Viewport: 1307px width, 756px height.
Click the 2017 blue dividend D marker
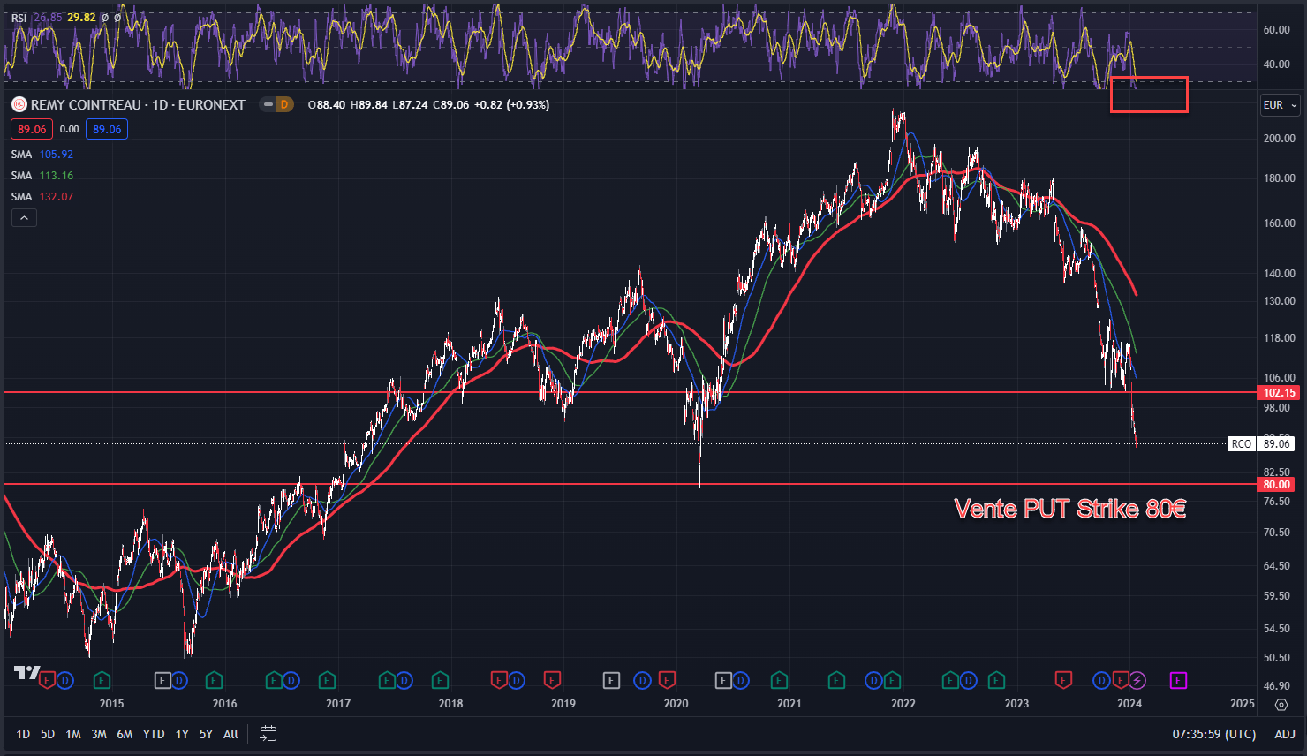tap(404, 680)
